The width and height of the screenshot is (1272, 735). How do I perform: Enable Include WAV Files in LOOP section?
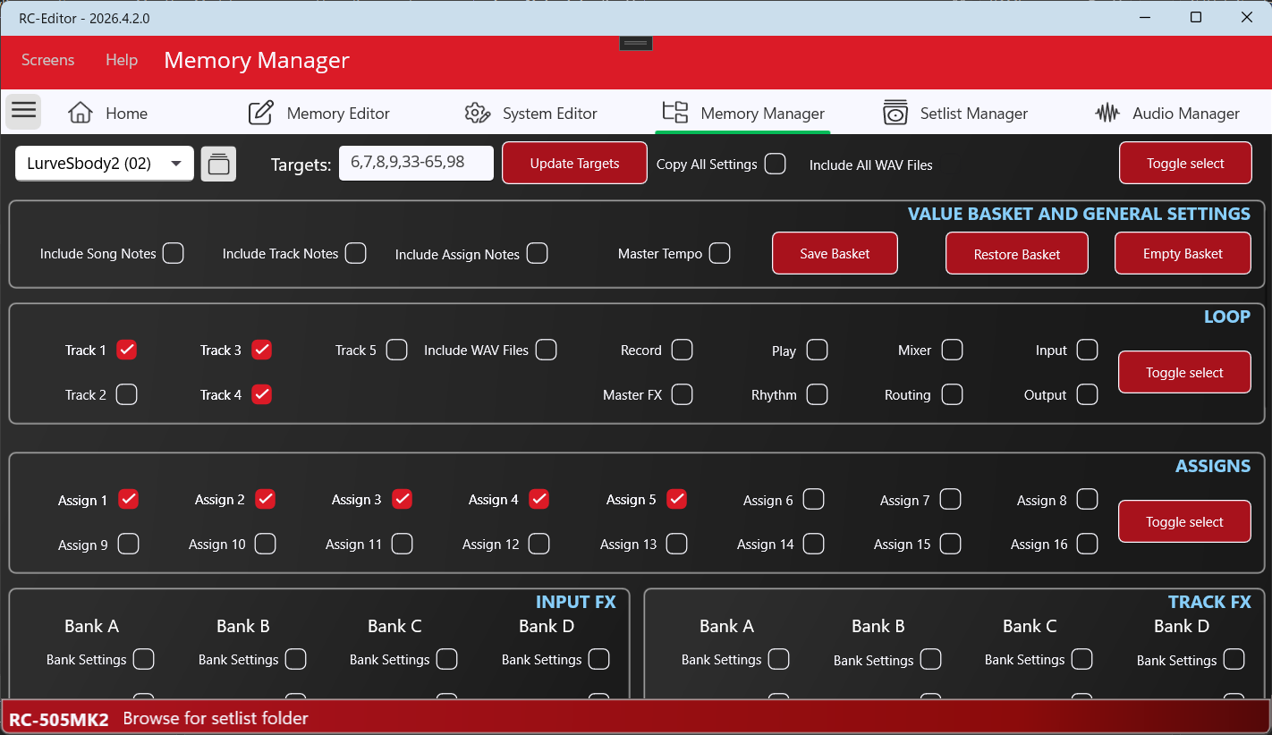tap(547, 350)
